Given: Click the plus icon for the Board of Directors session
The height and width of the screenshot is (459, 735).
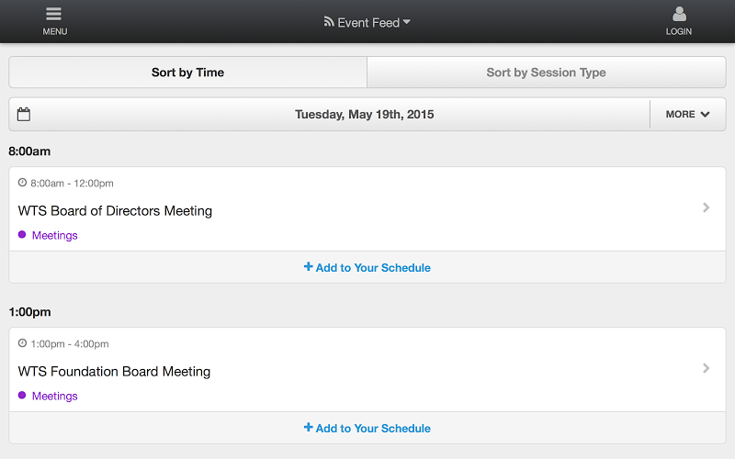Looking at the screenshot, I should 308,267.
